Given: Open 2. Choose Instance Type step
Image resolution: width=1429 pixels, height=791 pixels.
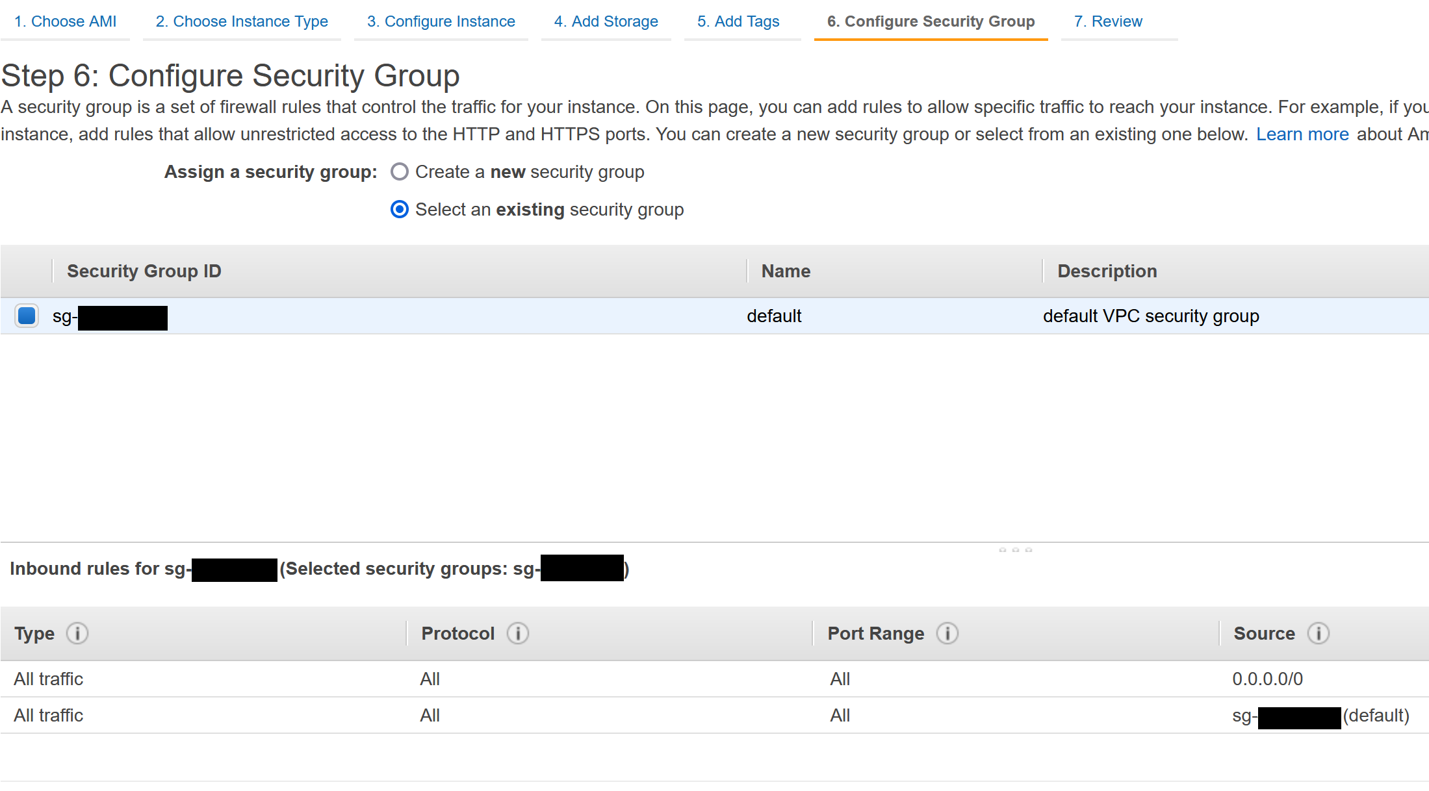Looking at the screenshot, I should tap(242, 21).
